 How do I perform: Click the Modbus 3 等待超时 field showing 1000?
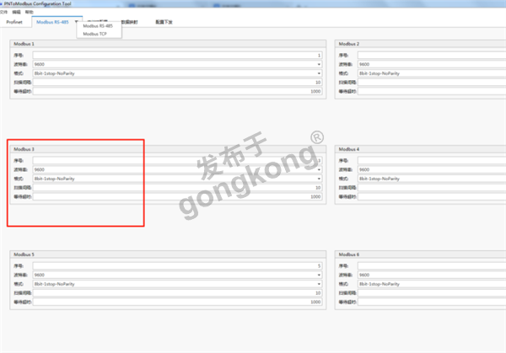[x=177, y=196]
